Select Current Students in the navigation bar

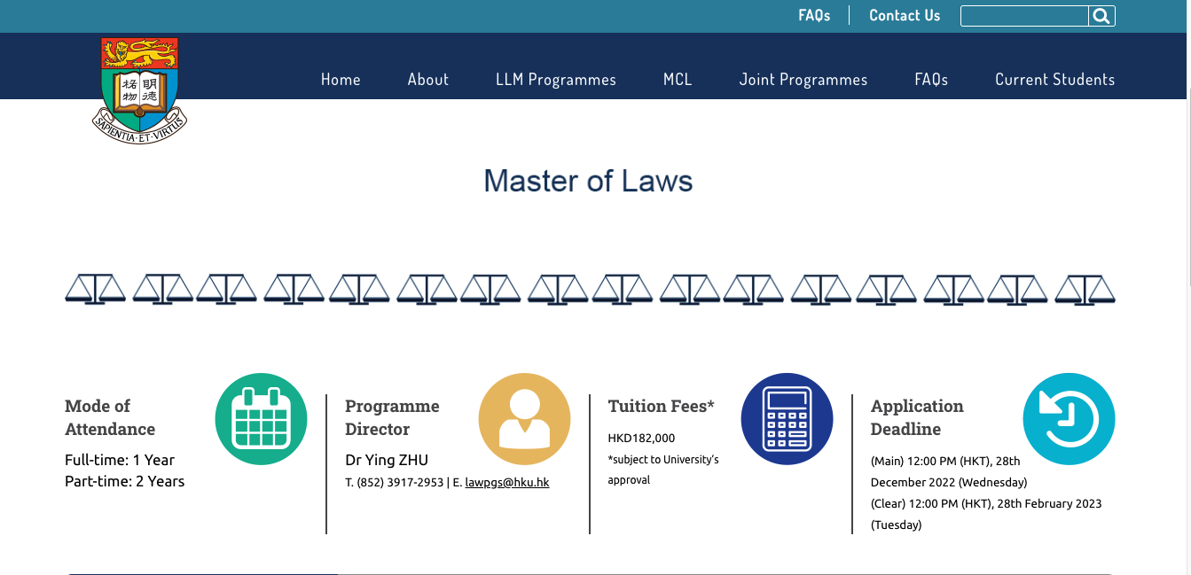point(1054,79)
